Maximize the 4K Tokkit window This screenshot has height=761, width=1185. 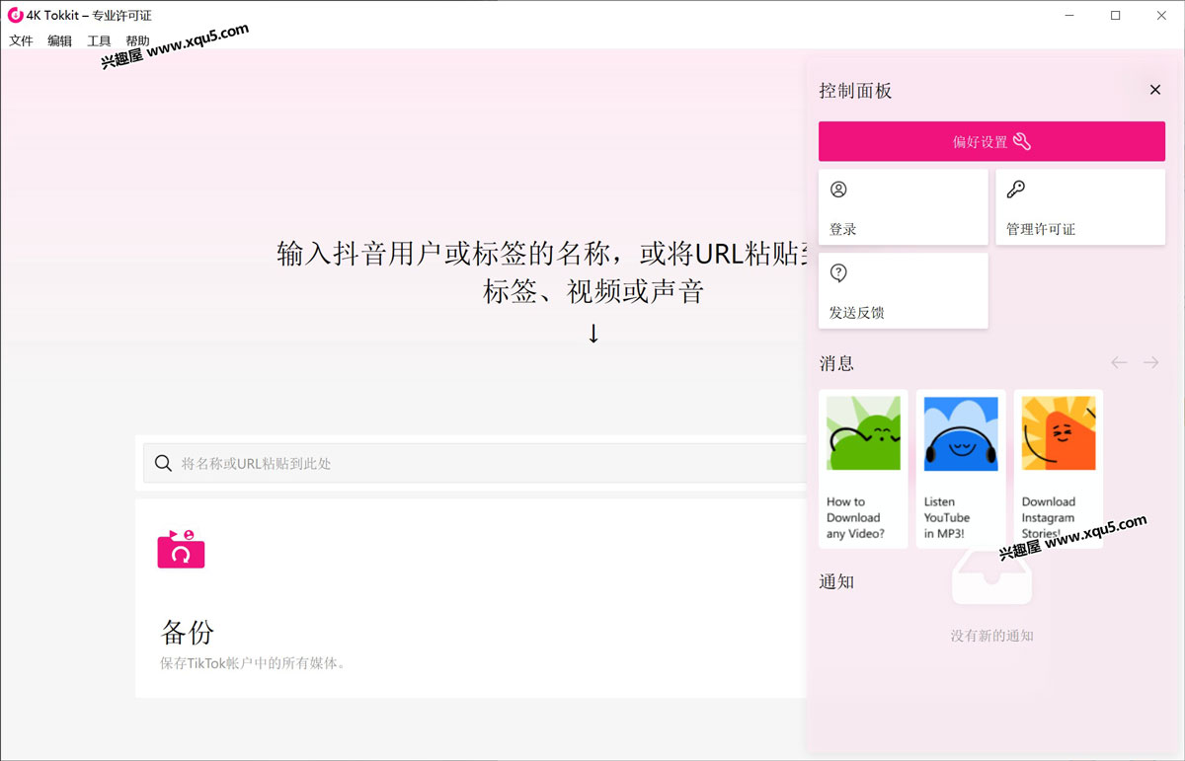click(1116, 15)
